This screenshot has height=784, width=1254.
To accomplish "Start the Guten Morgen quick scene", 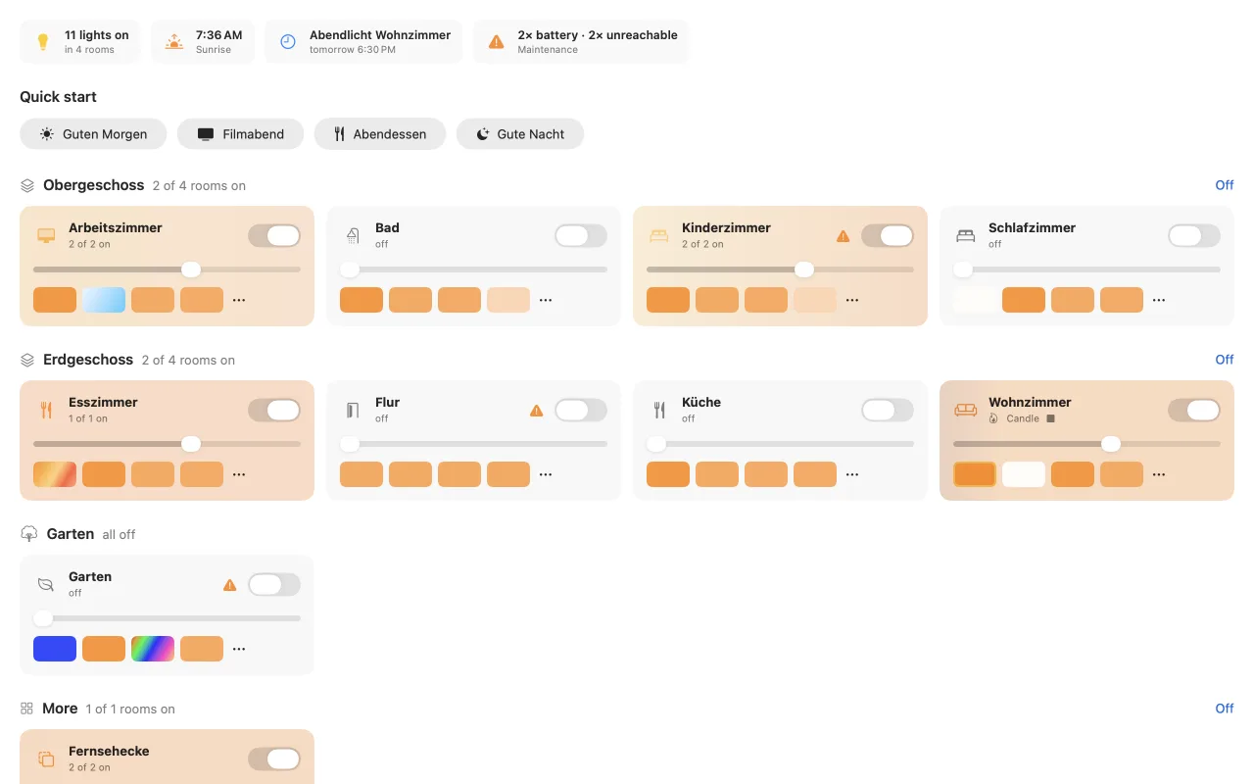I will click(93, 134).
